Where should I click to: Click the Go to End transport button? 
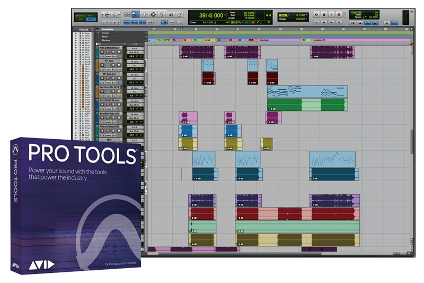(339, 22)
